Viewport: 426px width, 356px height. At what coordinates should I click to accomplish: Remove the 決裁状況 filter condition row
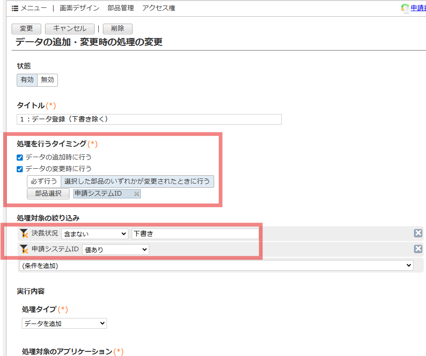click(x=418, y=233)
